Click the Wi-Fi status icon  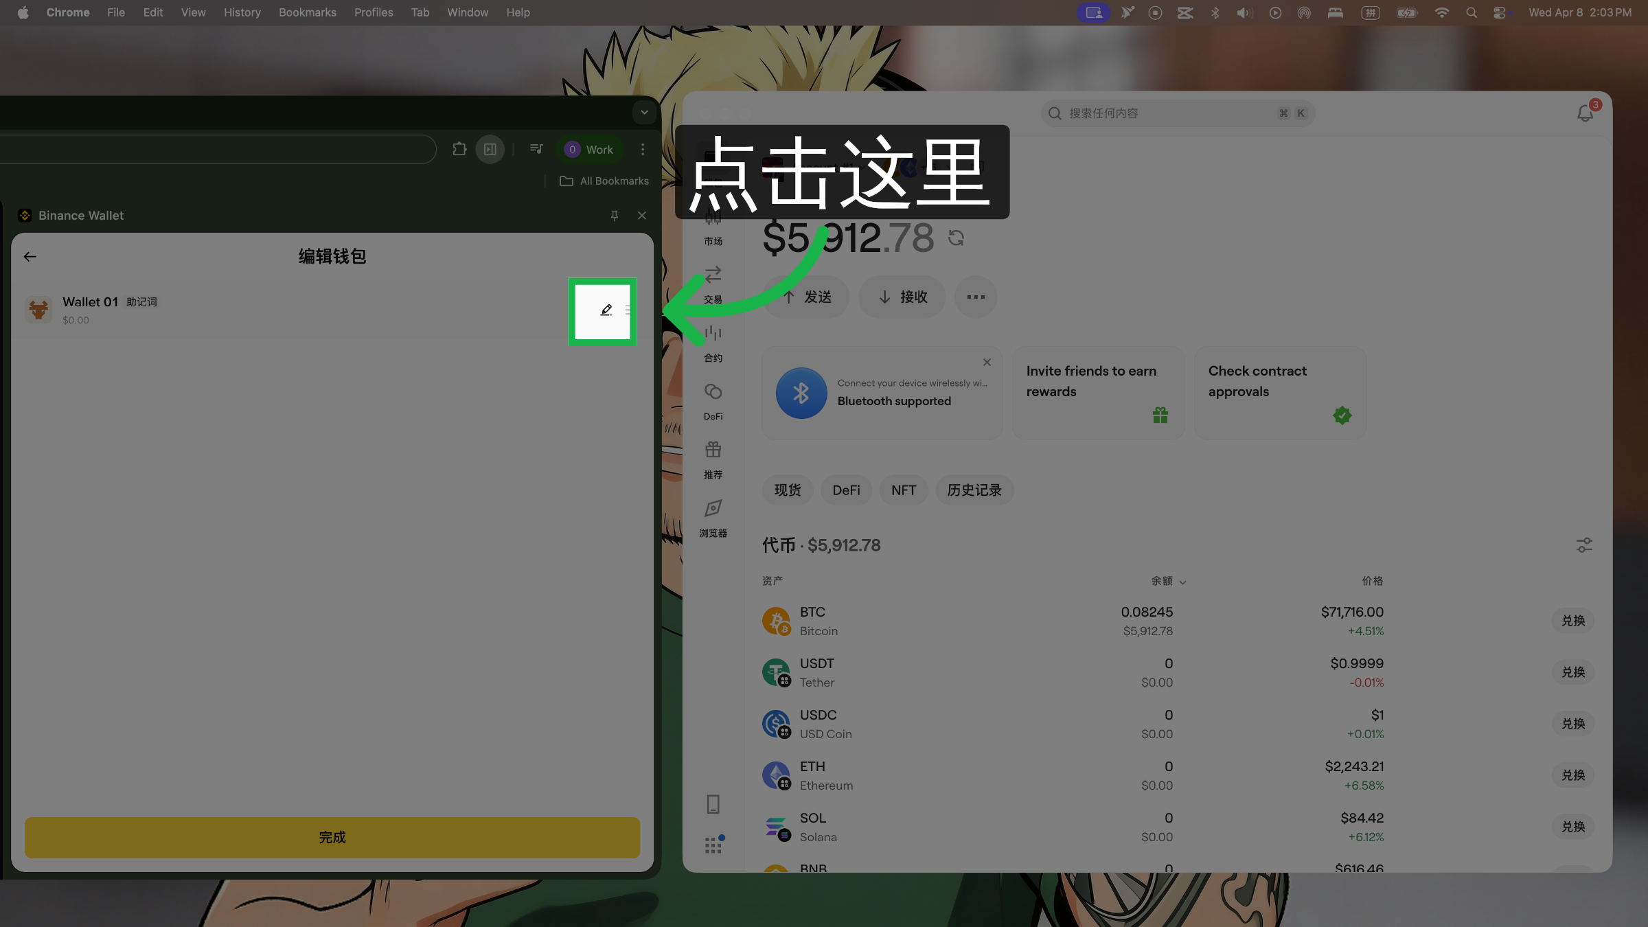tap(1441, 12)
